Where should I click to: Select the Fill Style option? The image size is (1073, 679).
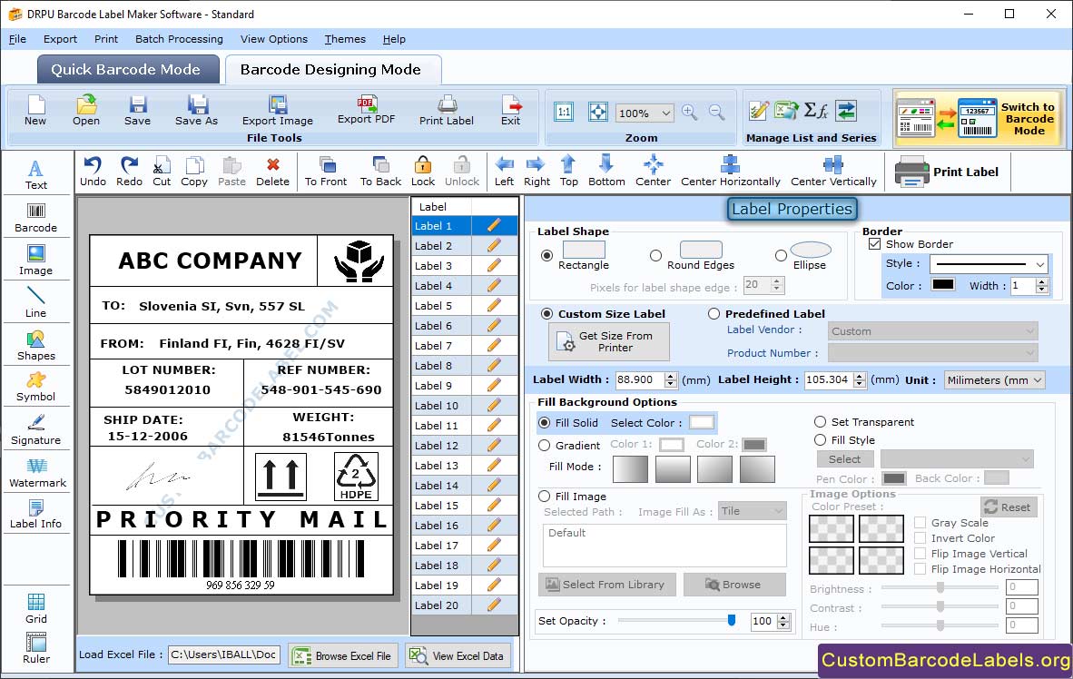(820, 439)
